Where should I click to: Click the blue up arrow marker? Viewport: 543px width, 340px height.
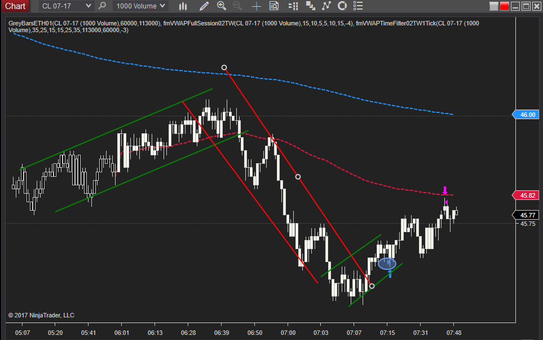coord(390,274)
